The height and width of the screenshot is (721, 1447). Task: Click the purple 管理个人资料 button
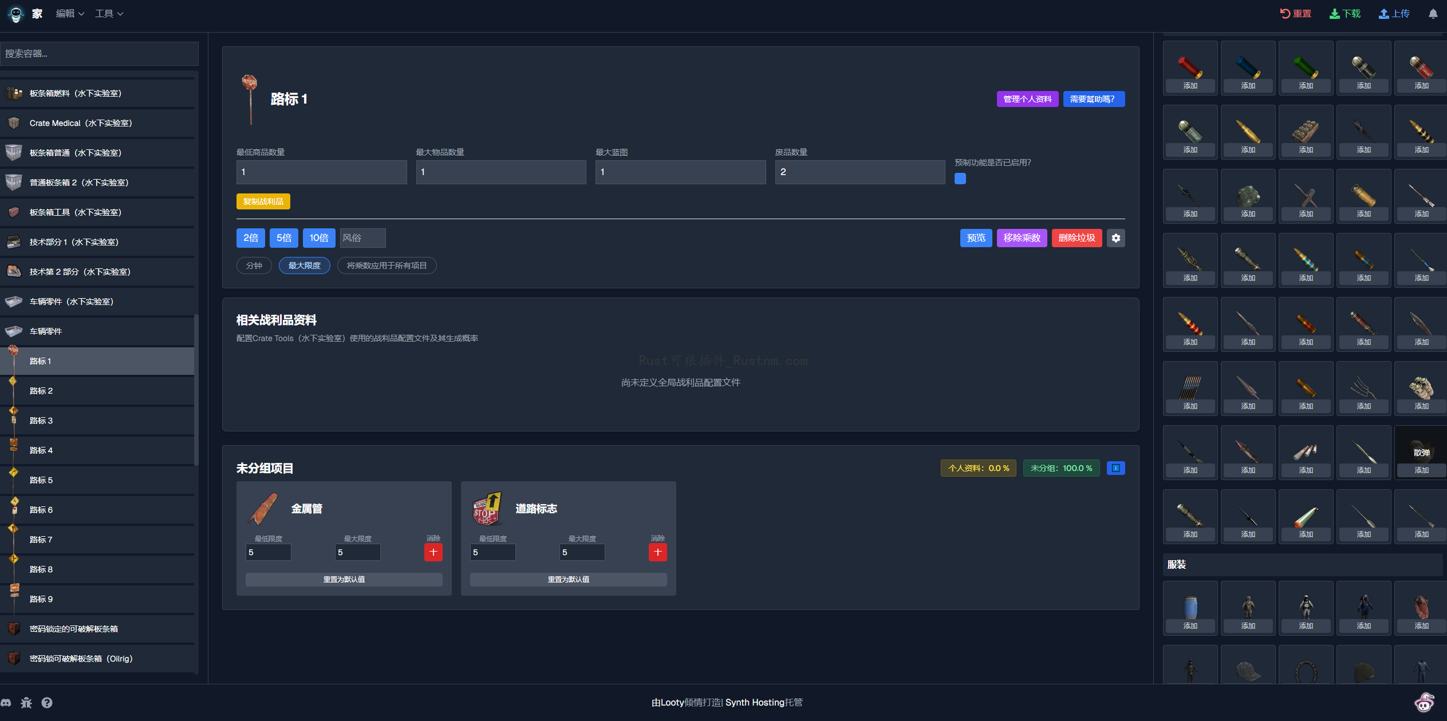point(1027,99)
